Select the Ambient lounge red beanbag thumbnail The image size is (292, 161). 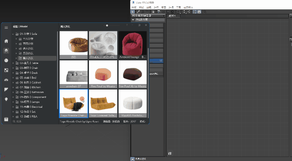[133, 45]
